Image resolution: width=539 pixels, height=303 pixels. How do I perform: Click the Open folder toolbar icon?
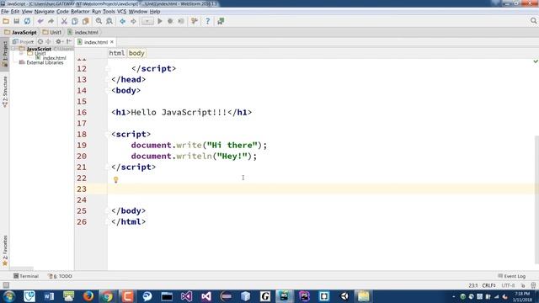[x=6, y=21]
